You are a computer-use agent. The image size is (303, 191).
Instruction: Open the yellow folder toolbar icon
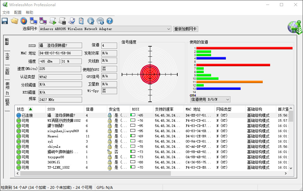coord(14,21)
